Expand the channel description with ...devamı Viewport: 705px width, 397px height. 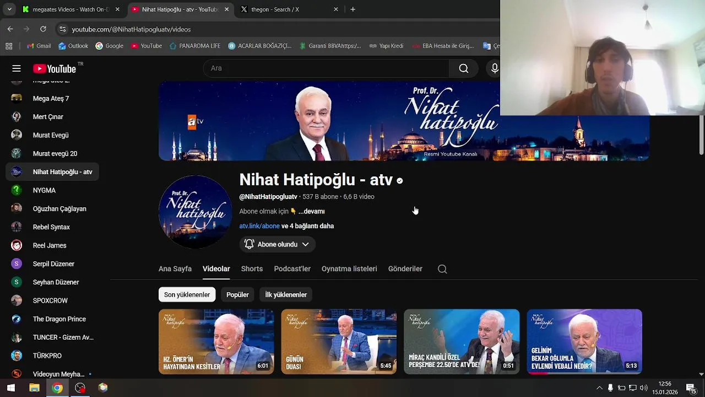click(x=311, y=211)
